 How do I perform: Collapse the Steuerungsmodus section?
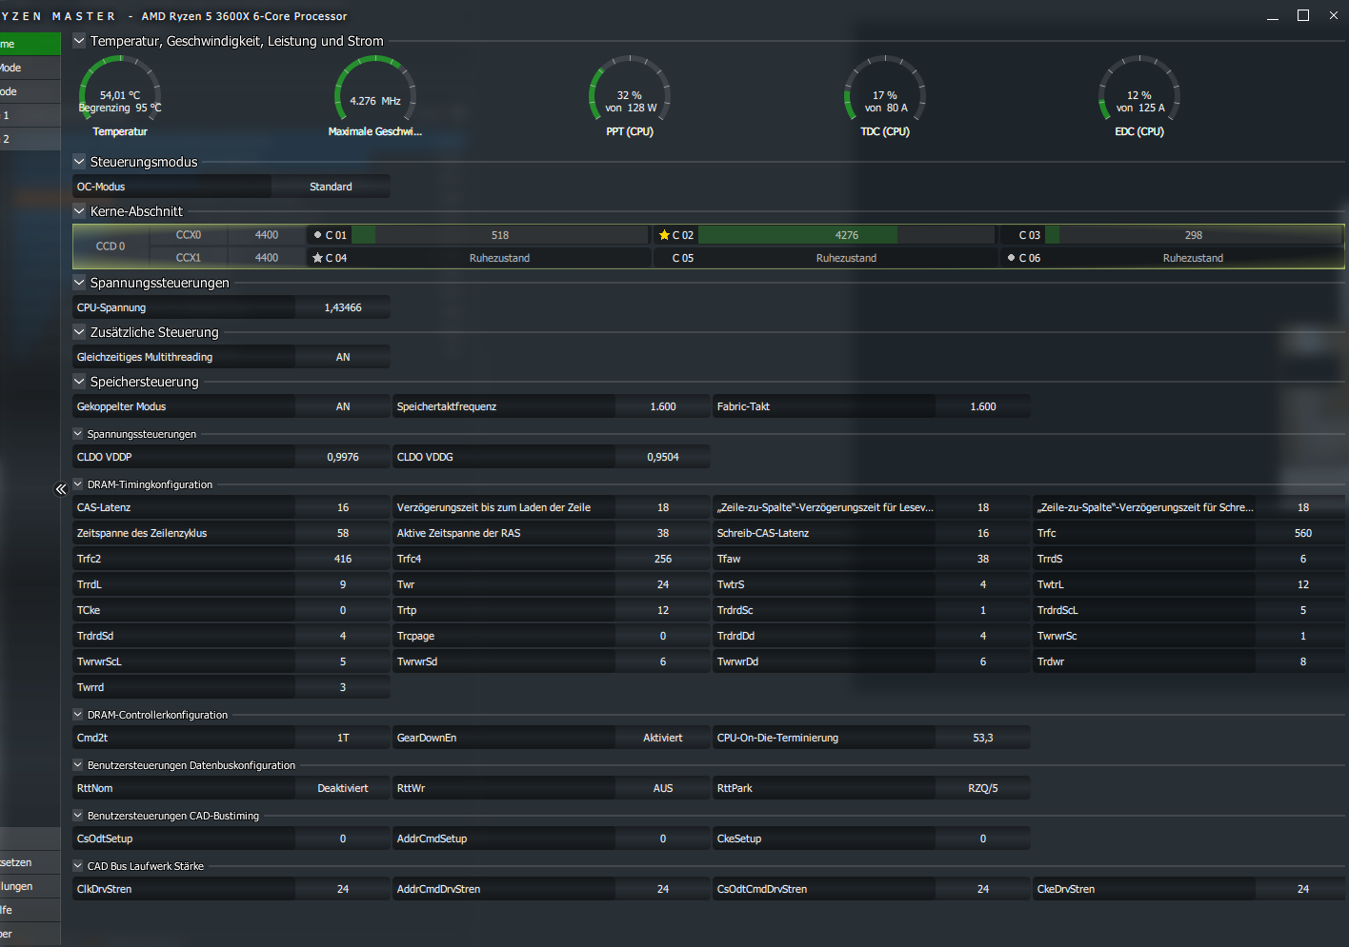point(79,162)
